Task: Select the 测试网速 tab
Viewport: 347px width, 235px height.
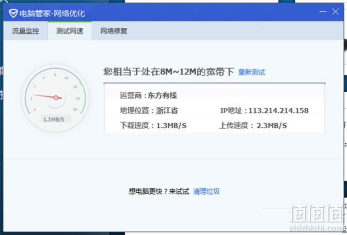Action: click(70, 31)
